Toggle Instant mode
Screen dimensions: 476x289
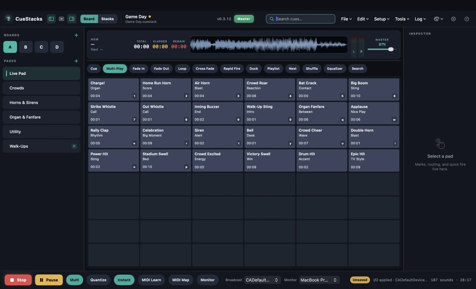124,280
